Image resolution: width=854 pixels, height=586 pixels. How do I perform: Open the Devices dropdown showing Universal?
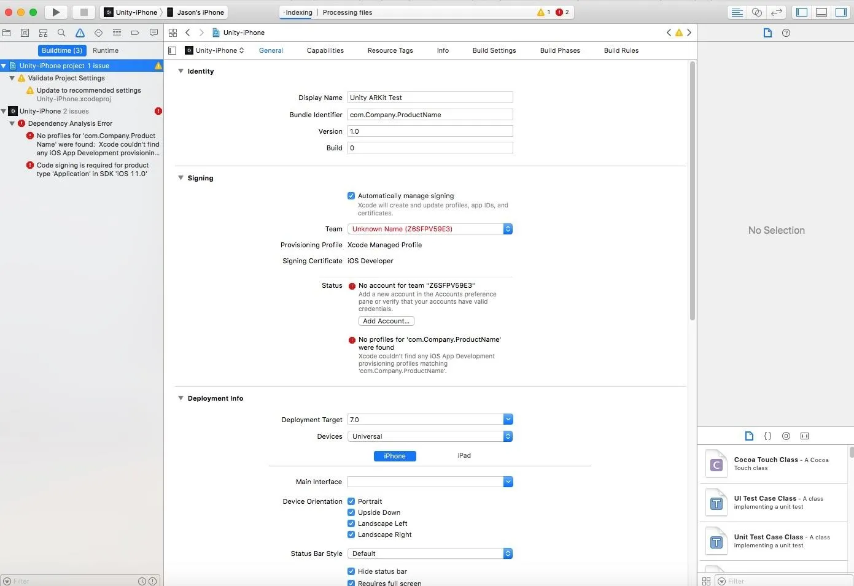[430, 436]
